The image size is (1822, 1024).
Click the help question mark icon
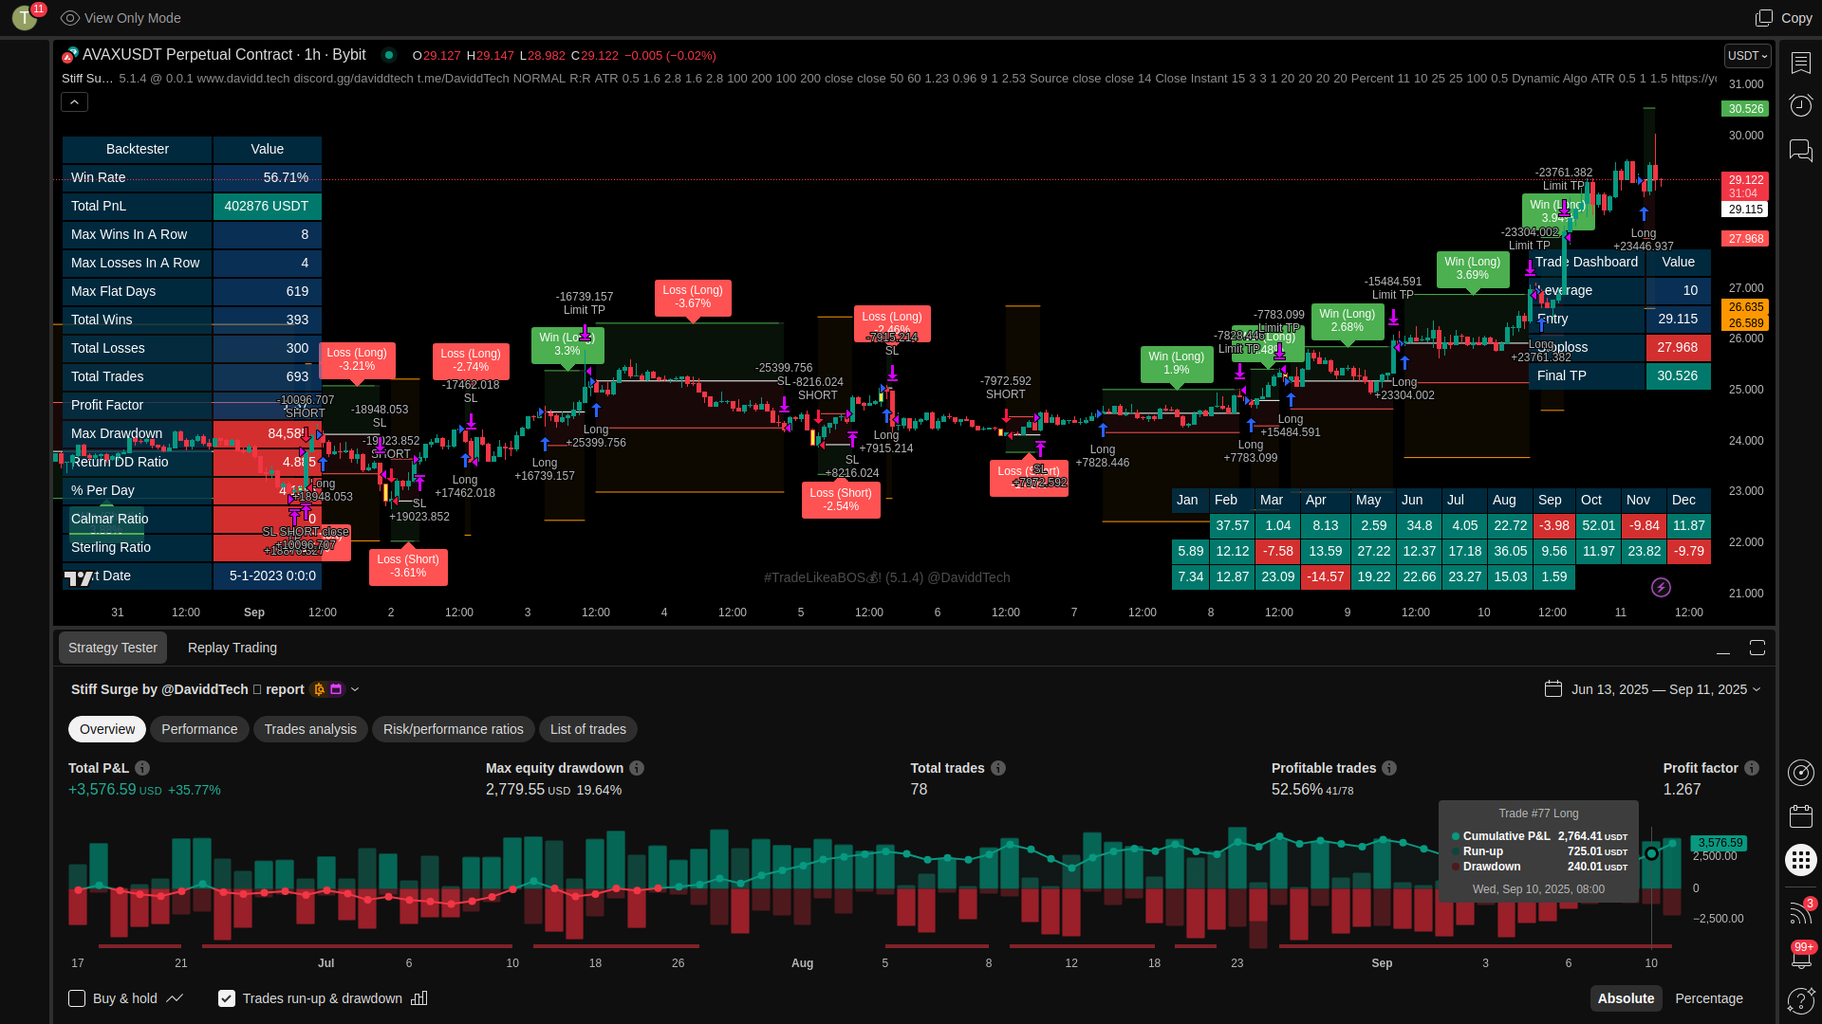1800,1000
